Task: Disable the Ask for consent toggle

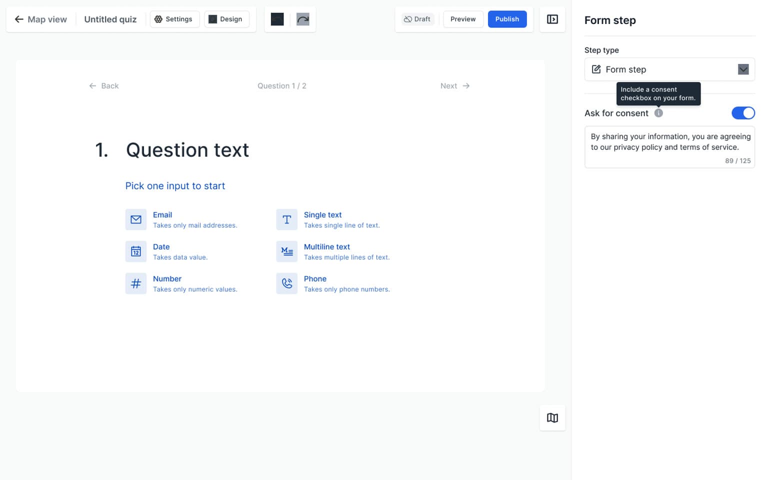Action: tap(743, 113)
